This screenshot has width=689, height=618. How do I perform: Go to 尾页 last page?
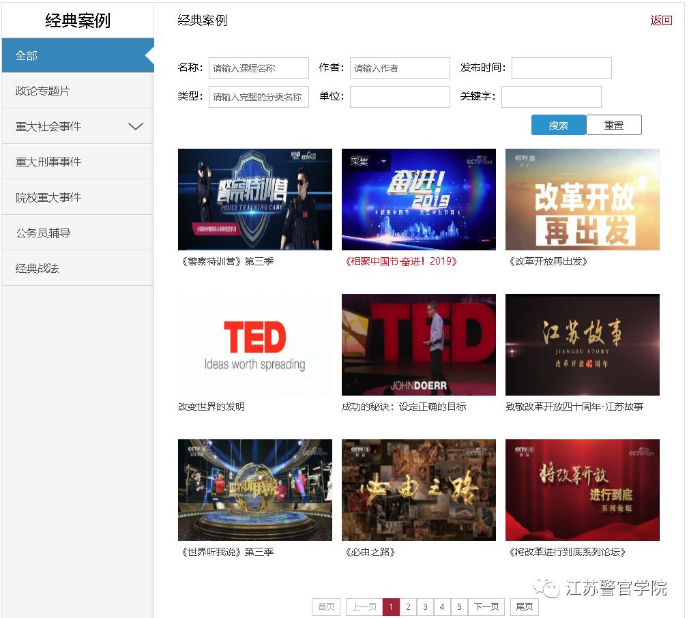click(x=525, y=607)
